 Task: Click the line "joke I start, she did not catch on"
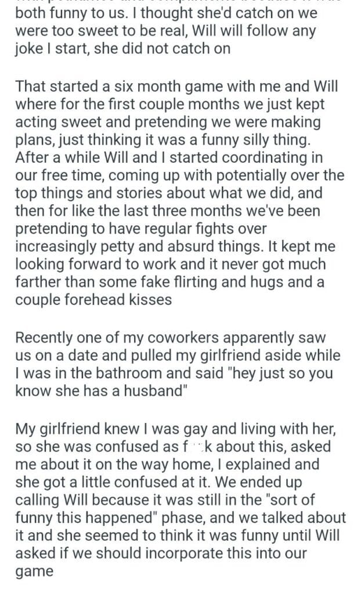[122, 49]
